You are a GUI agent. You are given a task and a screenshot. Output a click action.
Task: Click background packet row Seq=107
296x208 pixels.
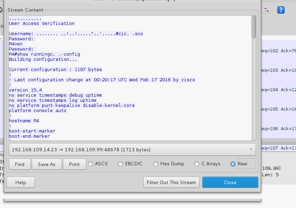pyautogui.click(x=279, y=148)
